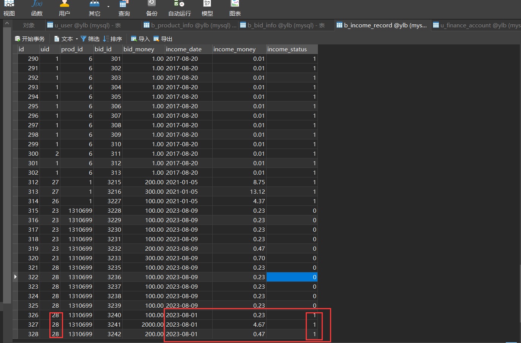Expand the 文本 dropdown arrow

(x=77, y=39)
